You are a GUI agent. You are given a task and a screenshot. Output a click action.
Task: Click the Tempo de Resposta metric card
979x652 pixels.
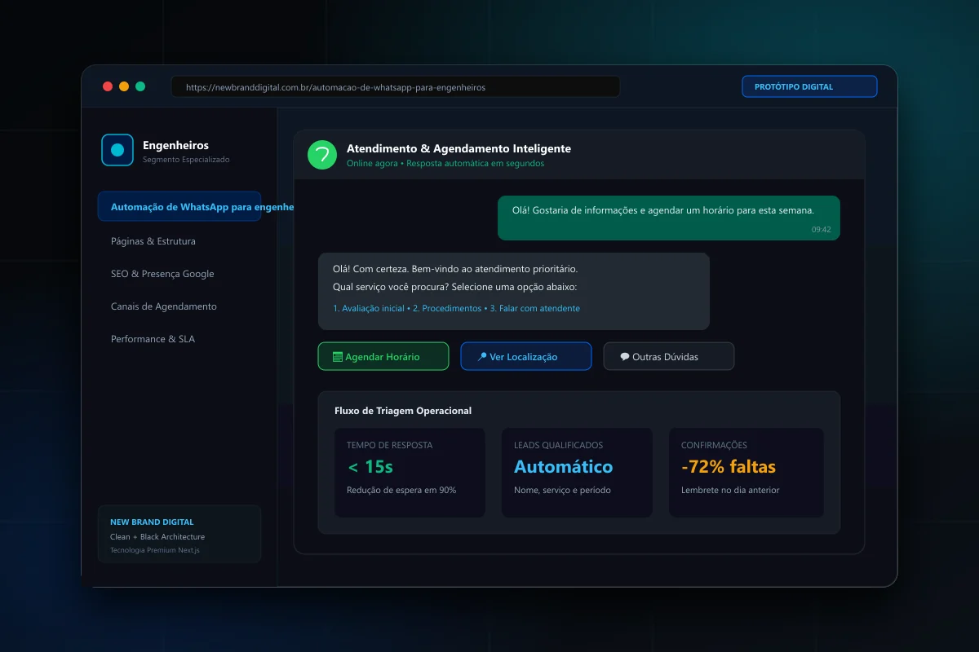tap(410, 473)
